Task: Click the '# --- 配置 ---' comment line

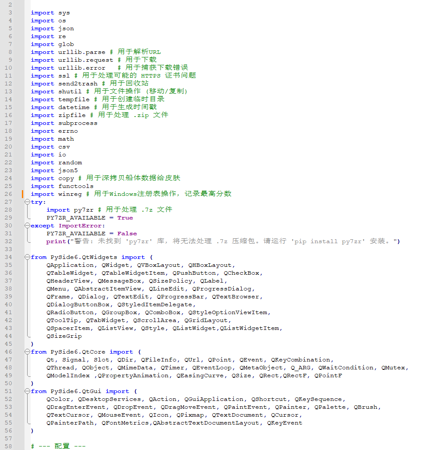Action: pos(58,446)
